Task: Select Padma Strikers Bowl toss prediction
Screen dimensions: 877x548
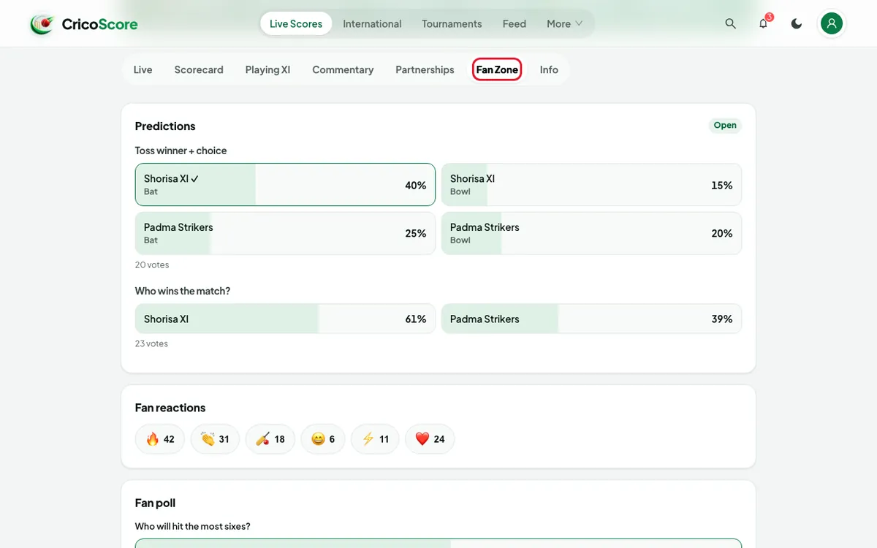Action: (591, 233)
